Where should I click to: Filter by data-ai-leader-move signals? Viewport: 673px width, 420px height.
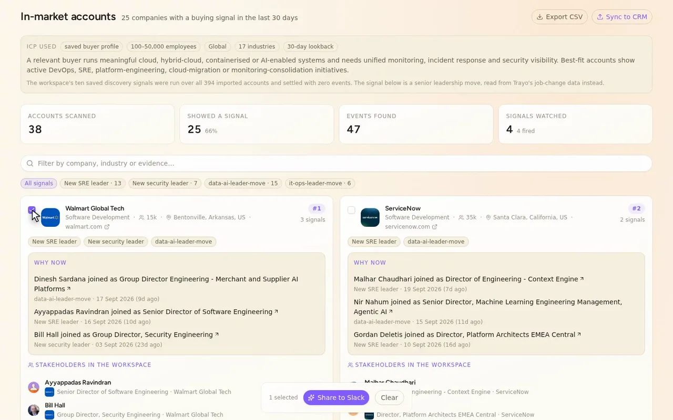coord(243,183)
